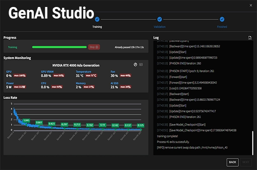257x170 pixels.
Task: Click the Training step checkmark
Action: point(97,19)
